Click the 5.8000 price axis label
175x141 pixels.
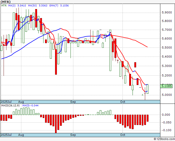[167, 21]
